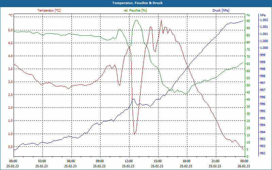
Task: Click the 5,0 tick on temperature axis
Action: (x=11, y=30)
